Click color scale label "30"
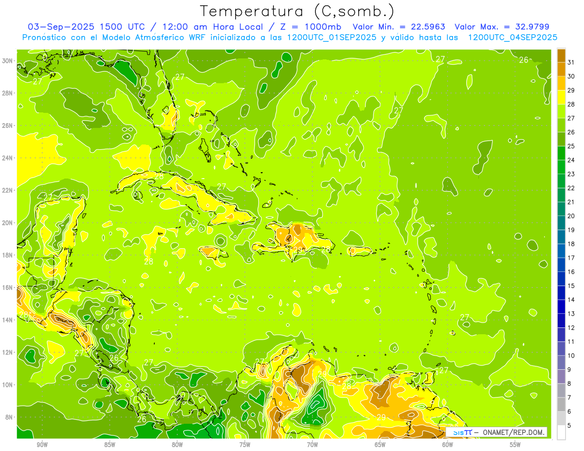This screenshot has height=451, width=584. point(571,76)
